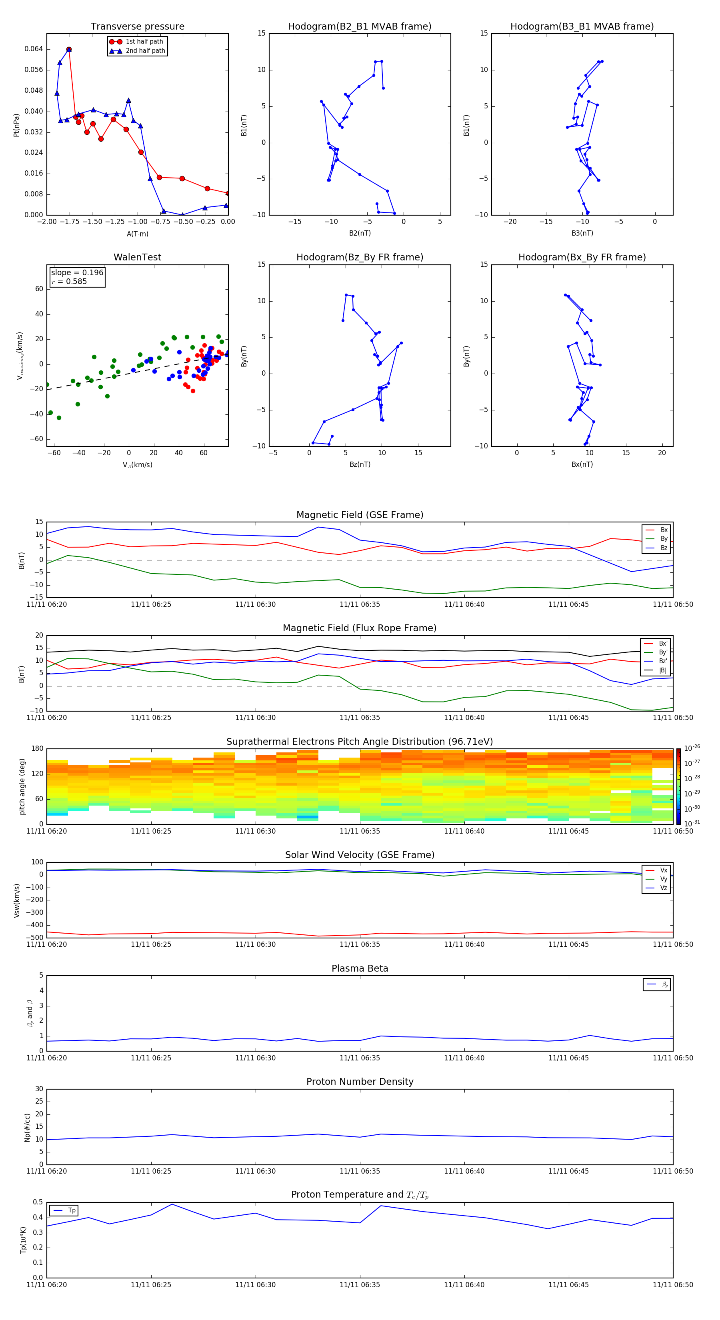
Task: Click the 'A(T·m)' x-axis label
Action: pos(137,234)
